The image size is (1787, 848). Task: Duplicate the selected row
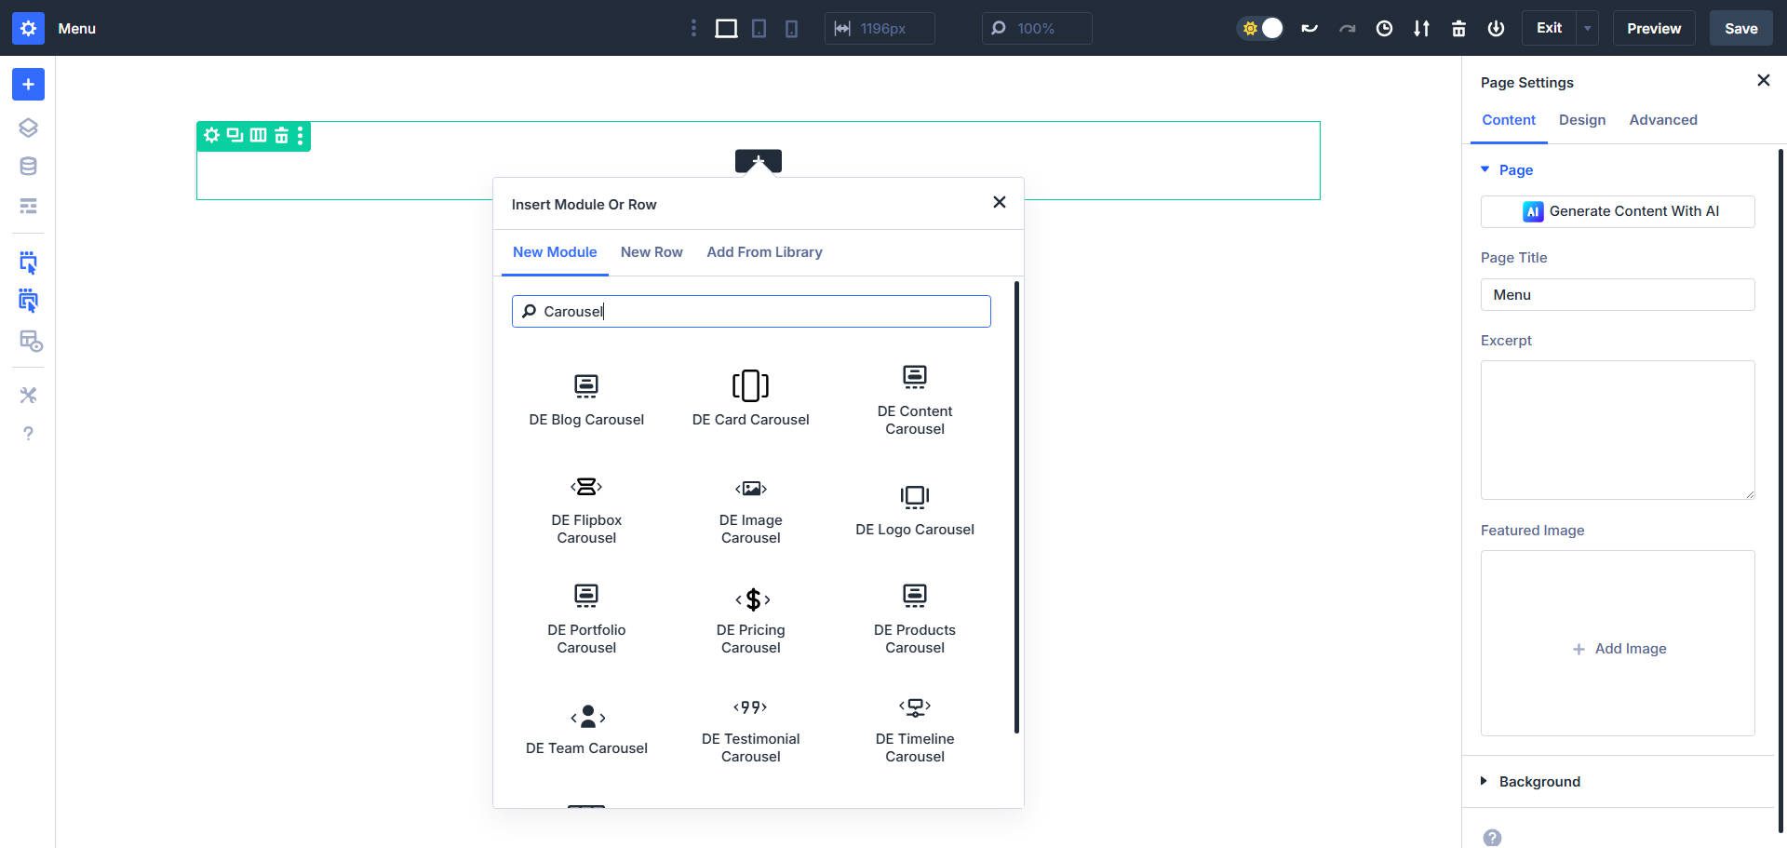click(x=234, y=136)
